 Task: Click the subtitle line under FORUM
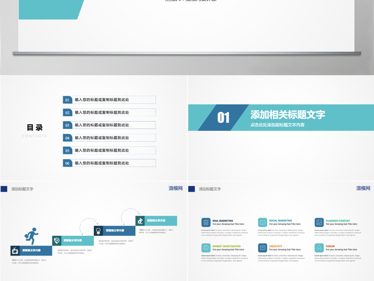[x=342, y=250]
